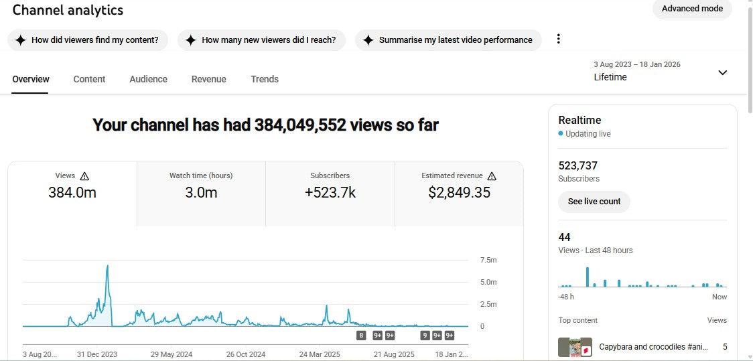Click the Shorts badge on Capybara thumbnail
The width and height of the screenshot is (753, 361).
click(585, 350)
